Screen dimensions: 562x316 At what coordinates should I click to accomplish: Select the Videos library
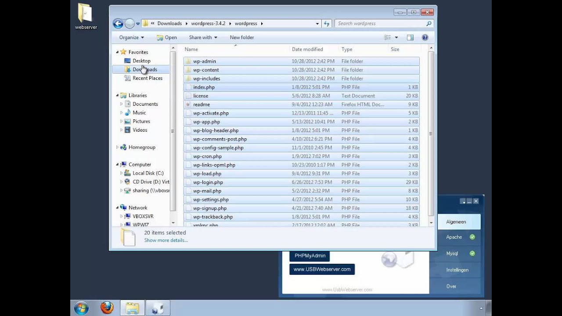tap(140, 130)
